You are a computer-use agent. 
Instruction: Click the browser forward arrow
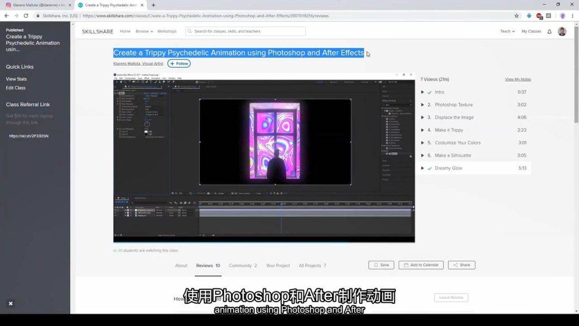(16, 16)
